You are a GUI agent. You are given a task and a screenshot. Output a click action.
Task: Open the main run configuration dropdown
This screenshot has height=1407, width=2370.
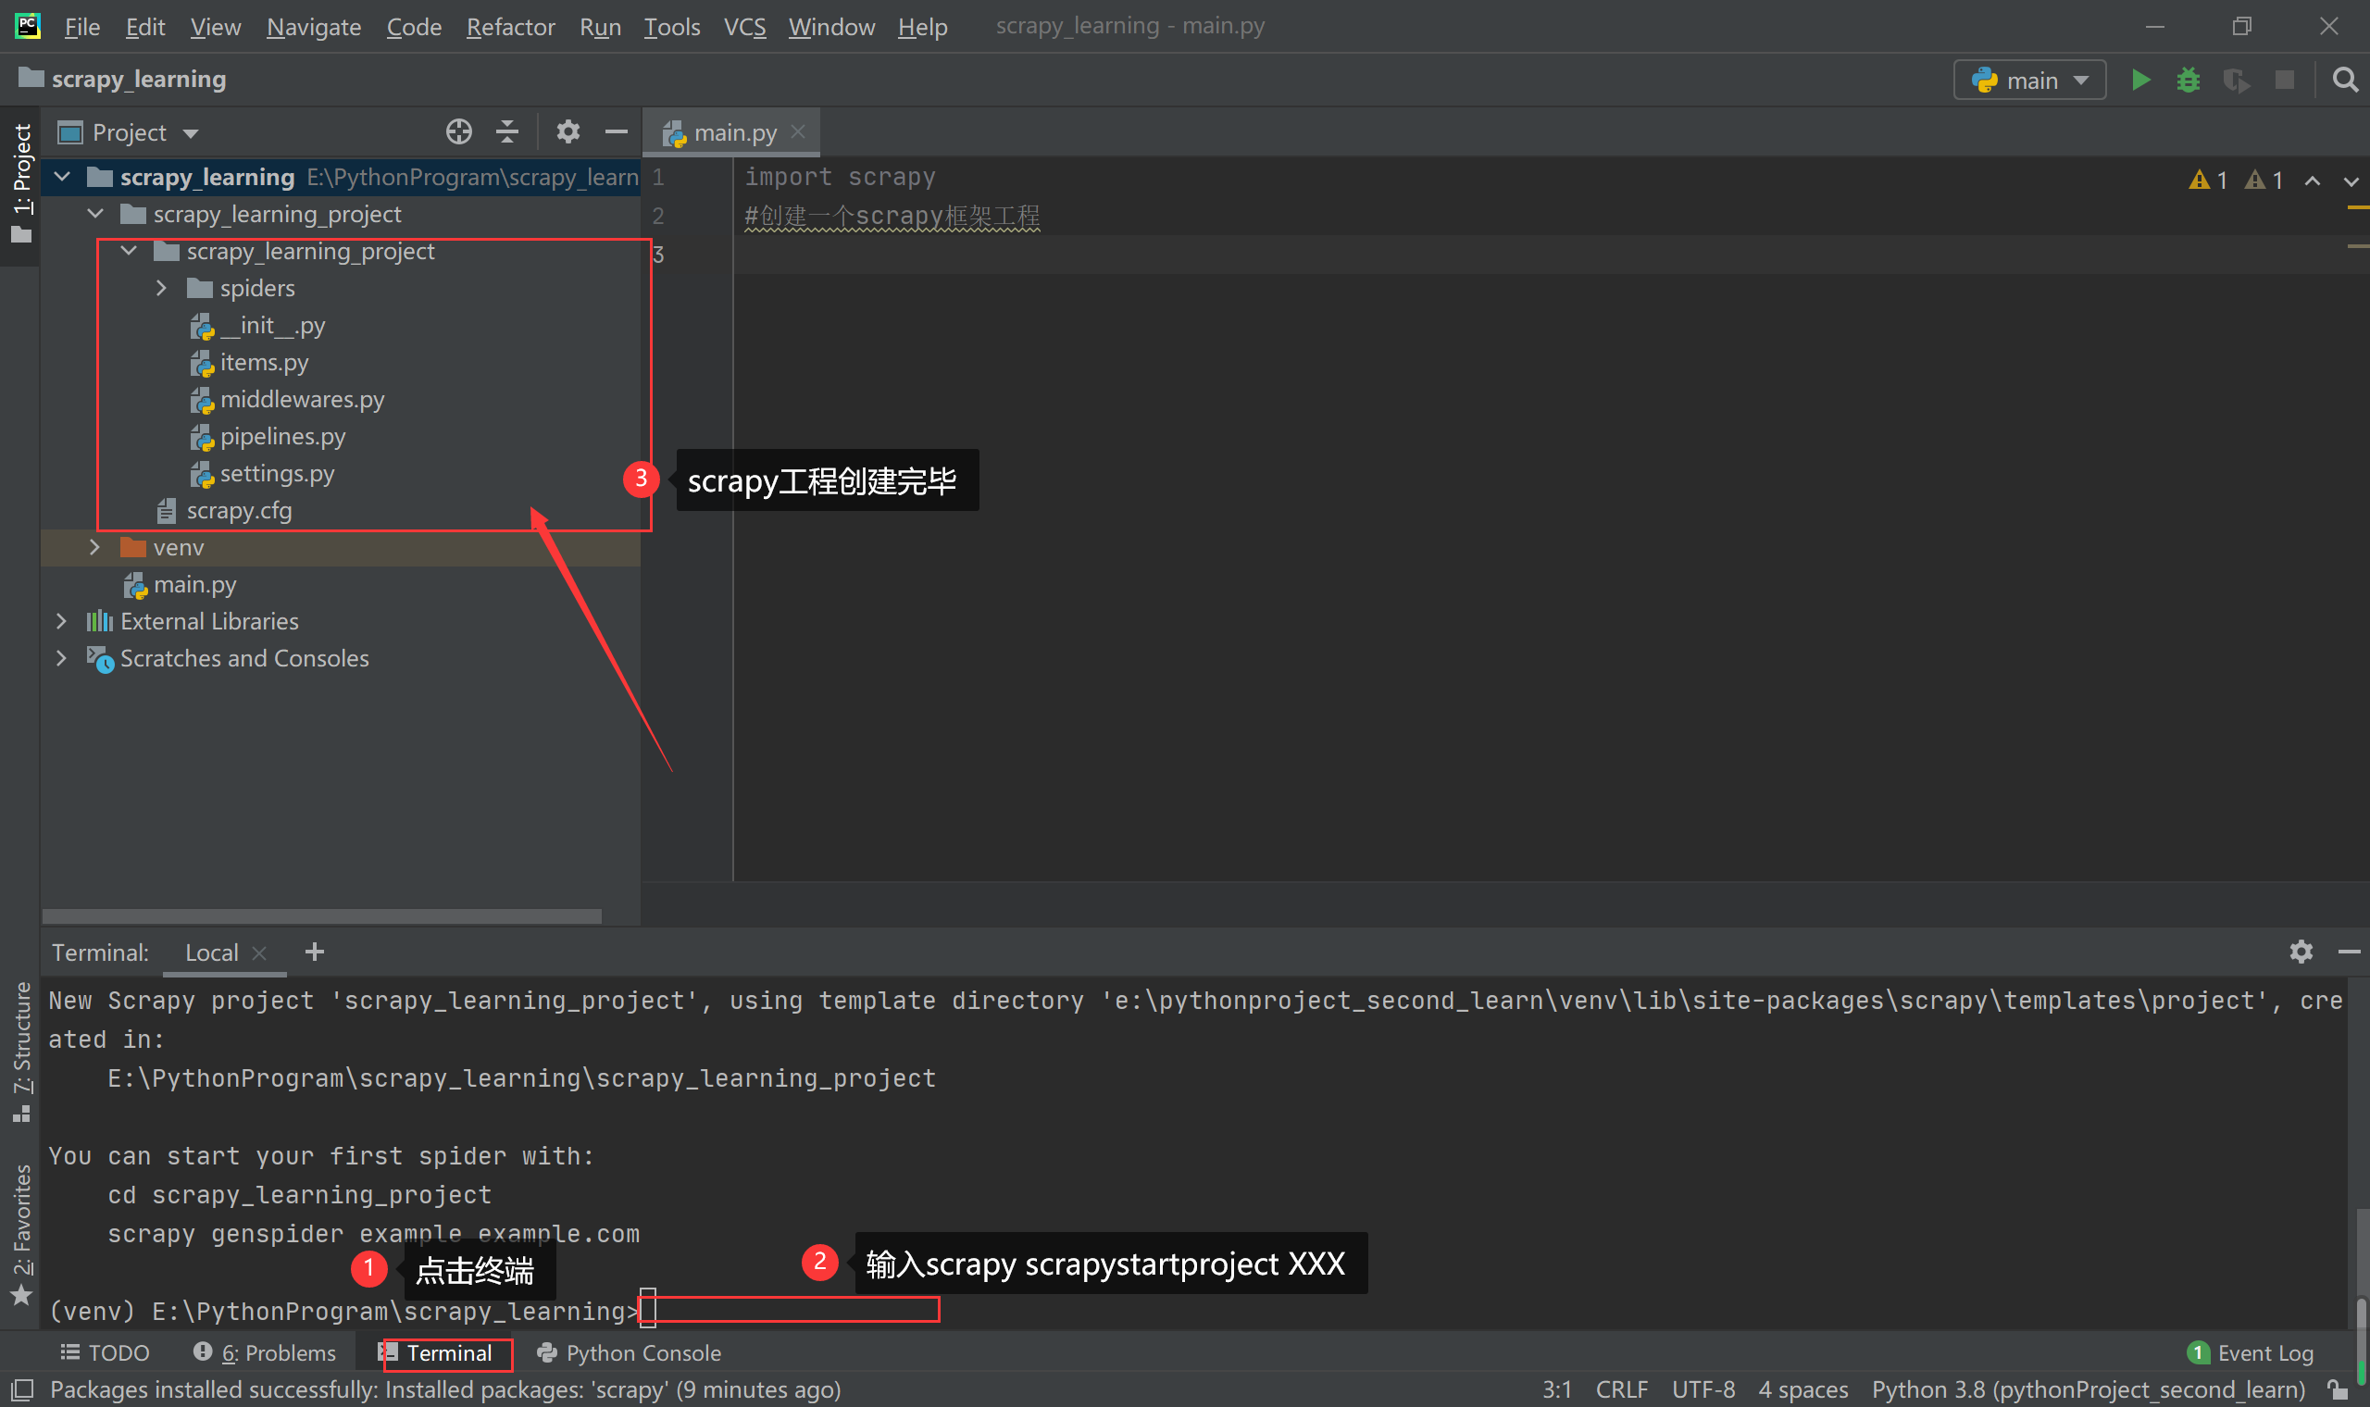[x=2029, y=81]
